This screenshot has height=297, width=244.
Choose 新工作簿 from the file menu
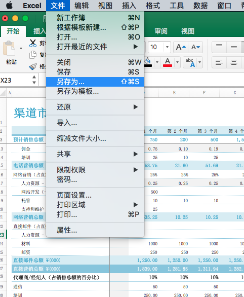click(95, 18)
